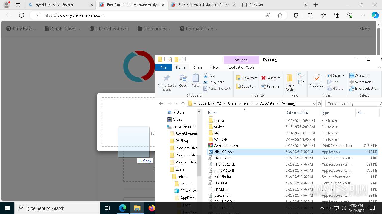
Task: Open Resources dropdown menu
Action: pyautogui.click(x=154, y=29)
